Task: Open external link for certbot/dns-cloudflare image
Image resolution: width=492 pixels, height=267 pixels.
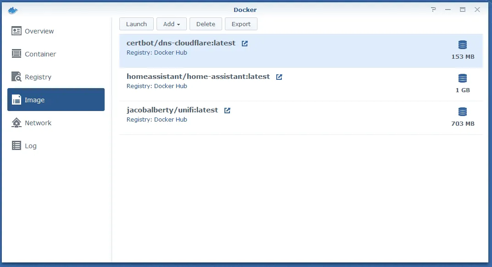Action: pyautogui.click(x=245, y=44)
